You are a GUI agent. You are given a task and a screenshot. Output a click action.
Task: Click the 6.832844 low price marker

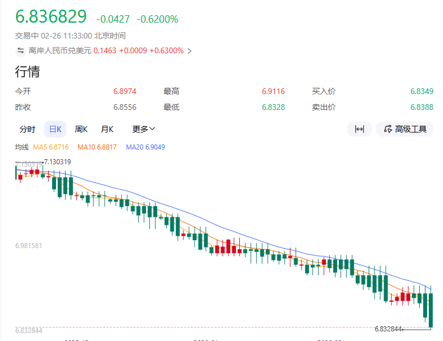coord(388,329)
